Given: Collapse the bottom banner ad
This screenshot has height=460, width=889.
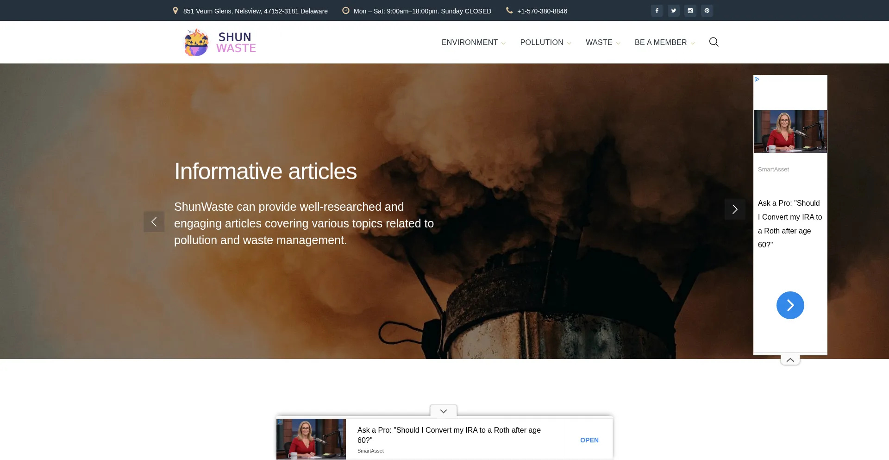Looking at the screenshot, I should click(443, 411).
